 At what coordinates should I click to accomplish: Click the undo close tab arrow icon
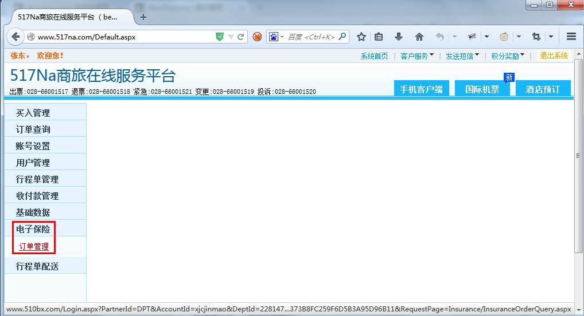coord(440,37)
